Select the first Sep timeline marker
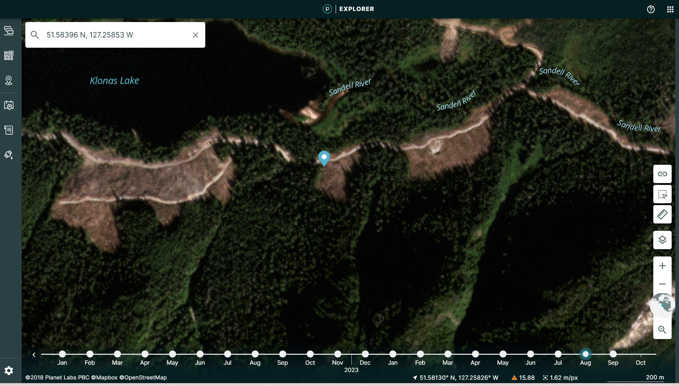This screenshot has height=386, width=679. click(x=283, y=354)
